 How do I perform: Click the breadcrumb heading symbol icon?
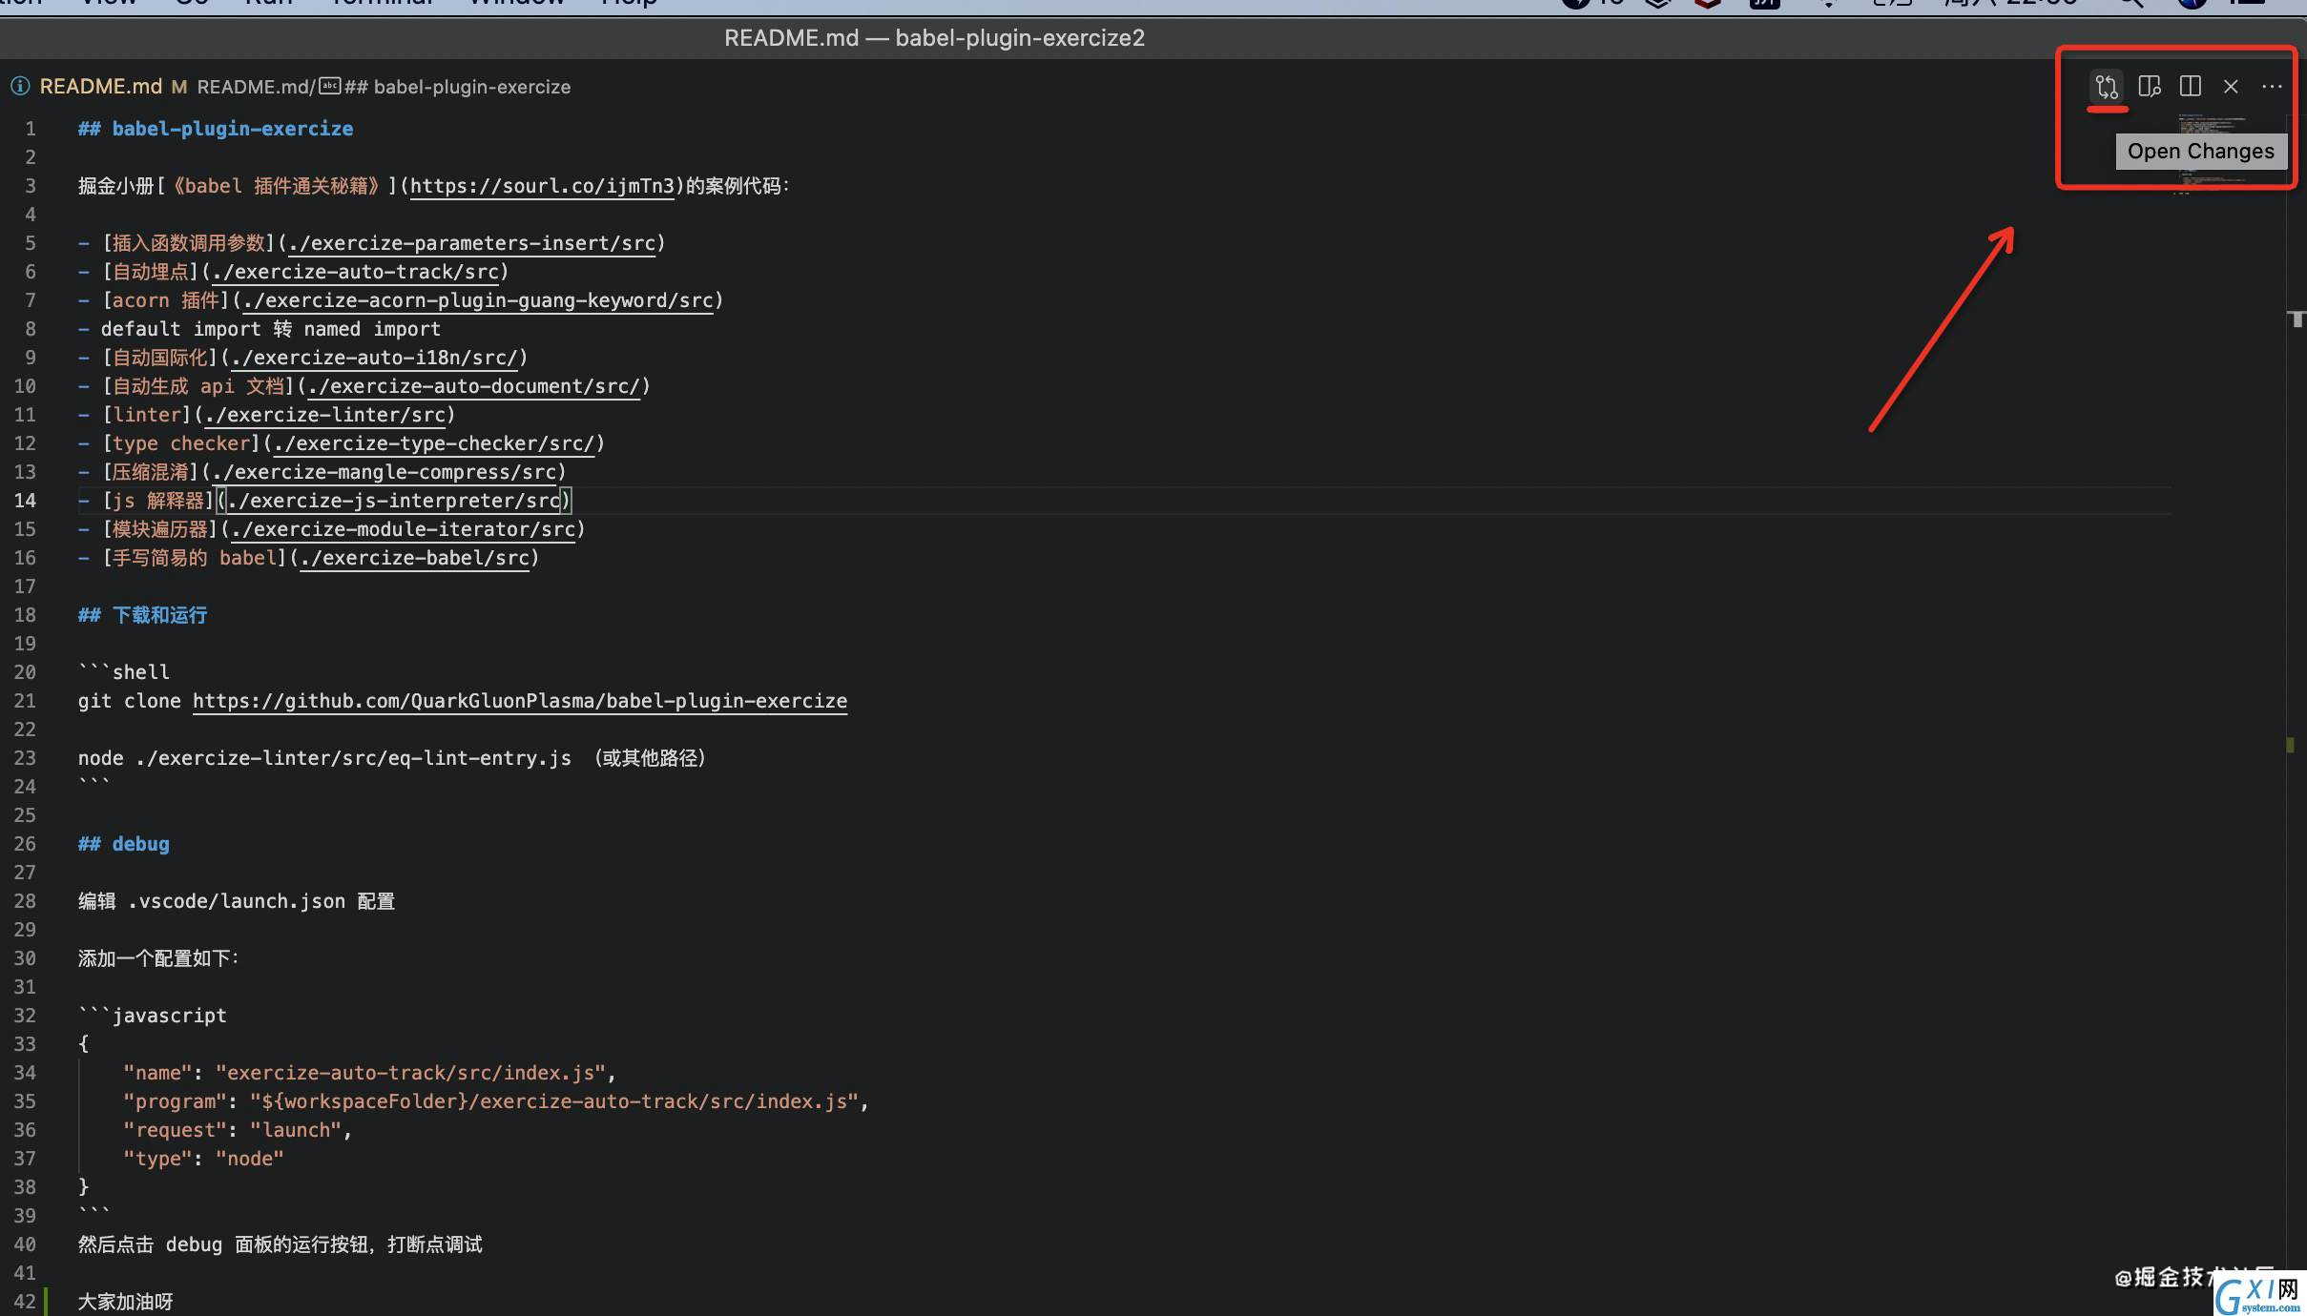pyautogui.click(x=329, y=87)
